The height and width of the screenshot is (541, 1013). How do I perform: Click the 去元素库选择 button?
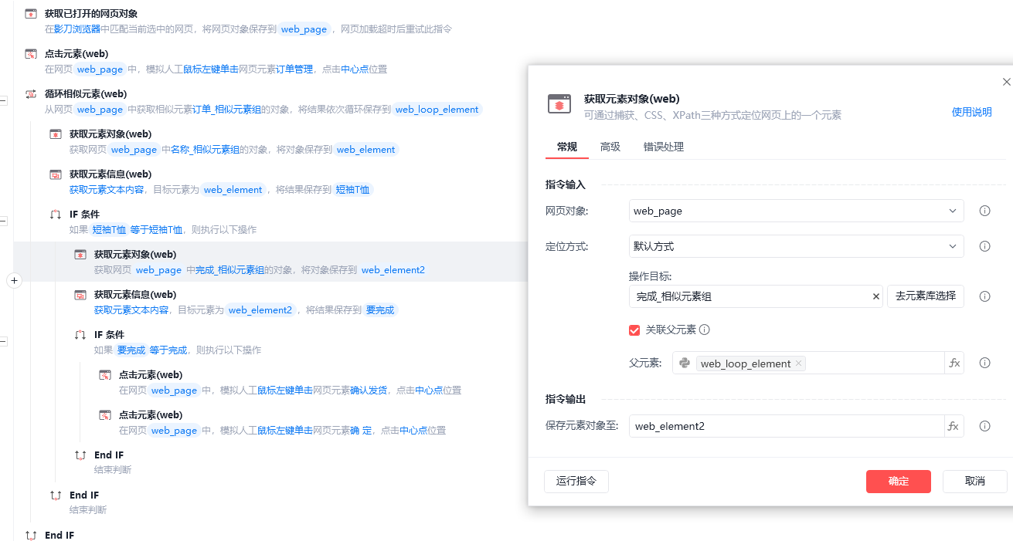[926, 296]
